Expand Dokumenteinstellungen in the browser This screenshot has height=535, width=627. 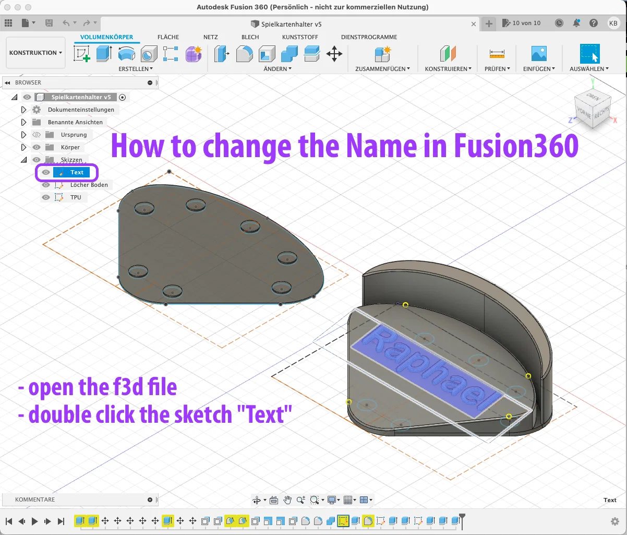point(23,110)
